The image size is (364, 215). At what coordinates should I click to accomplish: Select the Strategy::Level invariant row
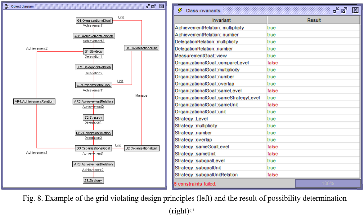[x=267, y=119]
